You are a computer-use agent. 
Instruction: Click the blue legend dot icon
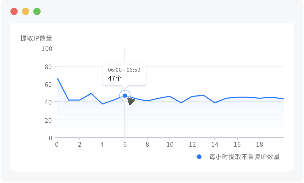coord(199,157)
